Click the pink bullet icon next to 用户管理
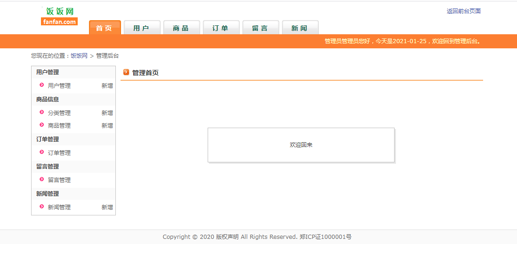 41,85
